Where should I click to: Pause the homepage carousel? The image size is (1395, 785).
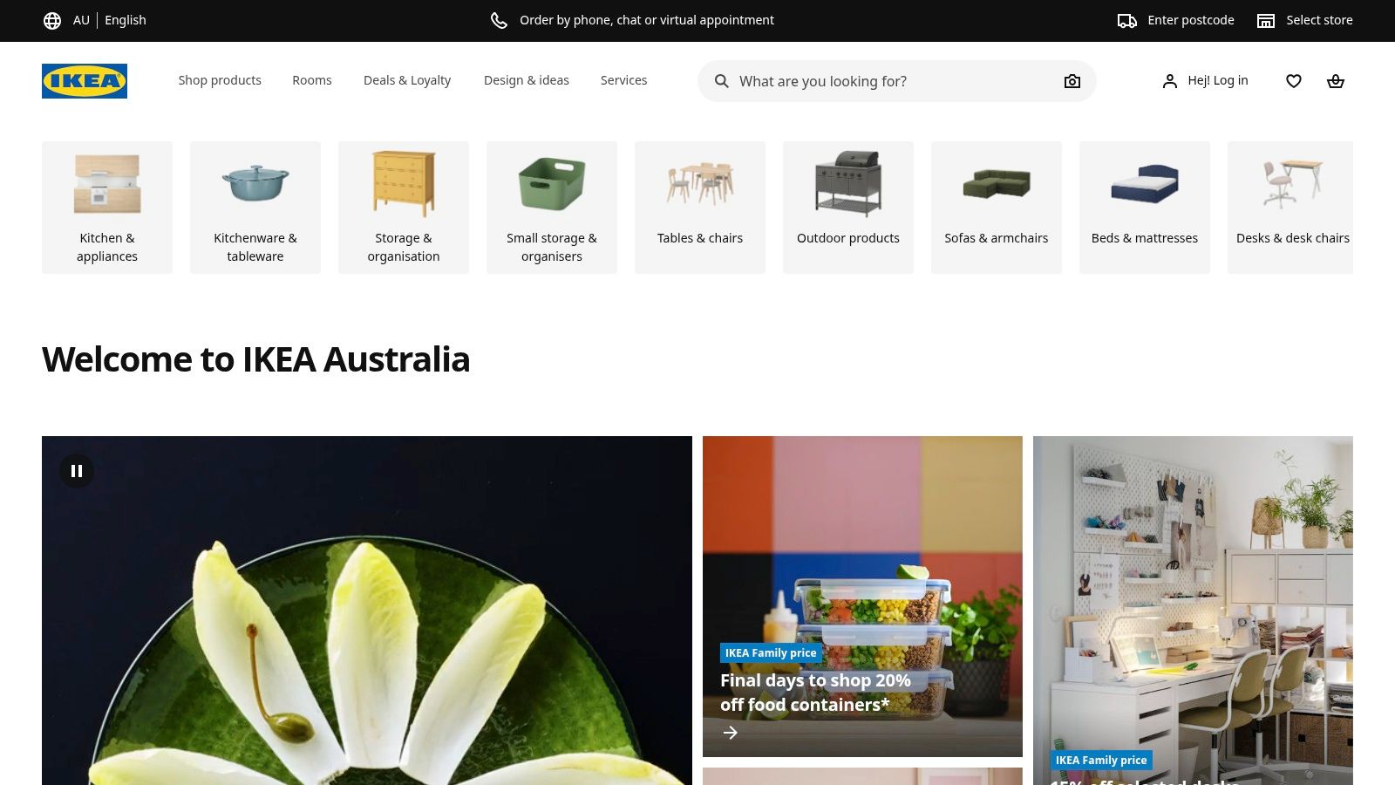tap(77, 470)
